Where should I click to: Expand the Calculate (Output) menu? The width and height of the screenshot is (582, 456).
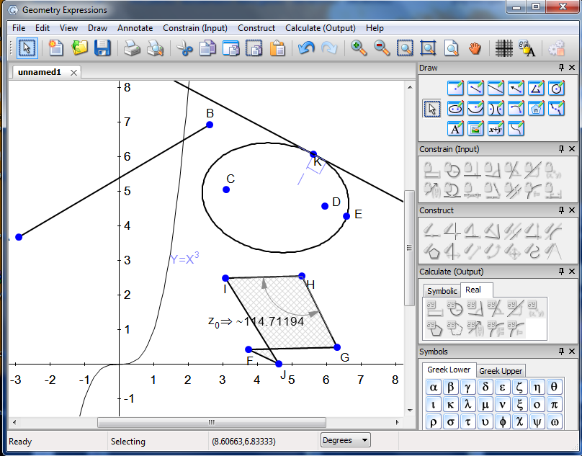coord(320,28)
